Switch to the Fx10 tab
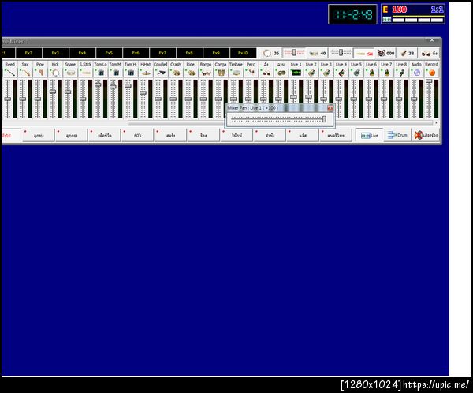The image size is (473, 393). 243,53
